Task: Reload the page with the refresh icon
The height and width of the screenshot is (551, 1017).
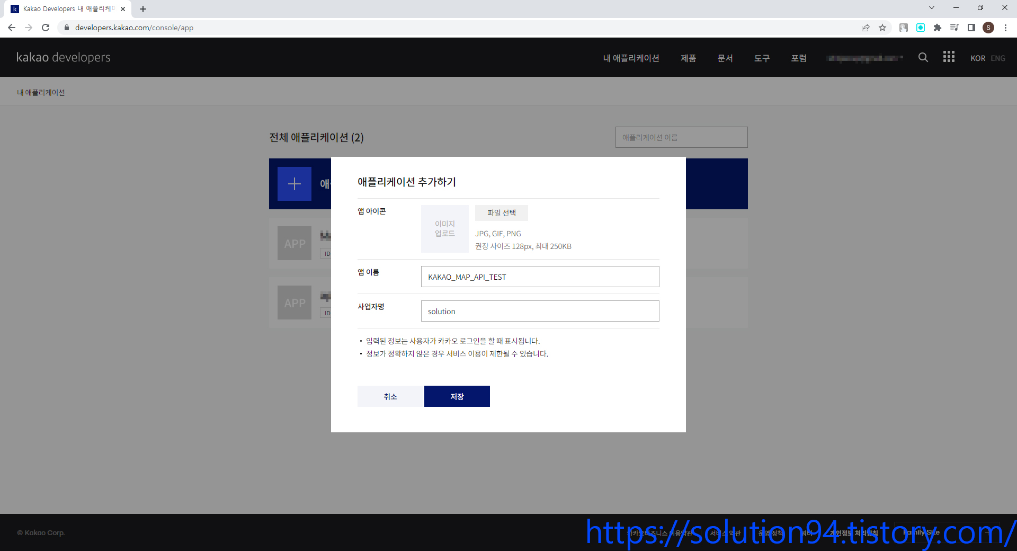Action: (x=46, y=28)
